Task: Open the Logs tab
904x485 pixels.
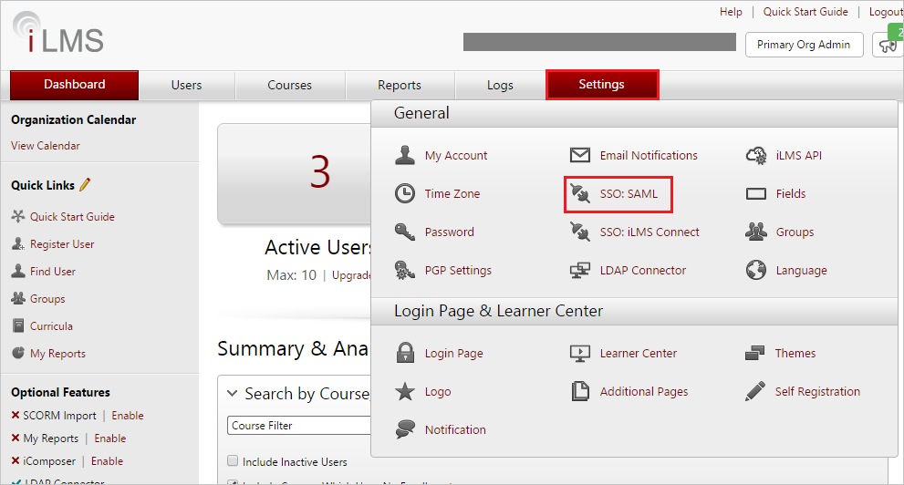Action: (500, 86)
